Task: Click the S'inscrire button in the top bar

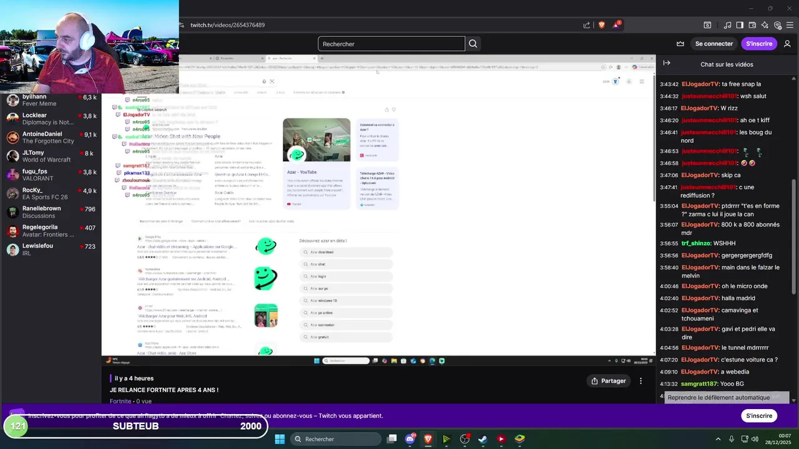Action: click(759, 44)
